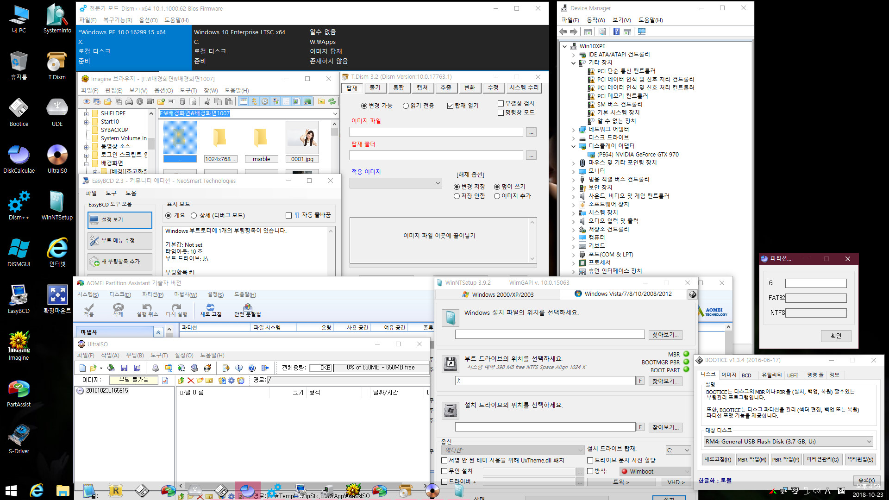Screen dimensions: 889x500
Task: Click the Help icon in Device Manager toolbar
Action: click(616, 31)
